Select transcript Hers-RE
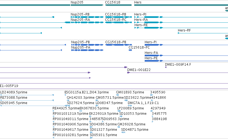Screen dimensions: 228x139 click(x=141, y=25)
